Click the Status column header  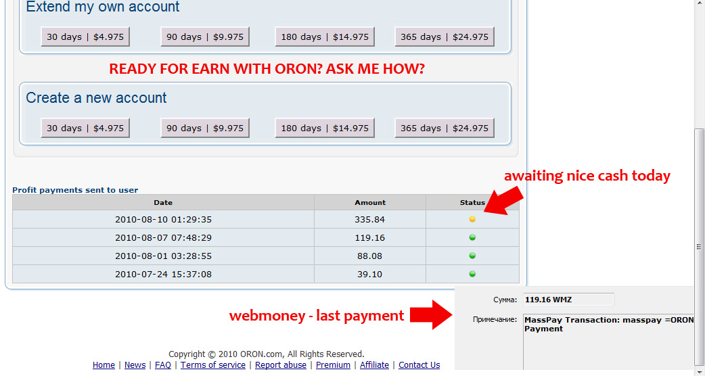click(x=472, y=203)
